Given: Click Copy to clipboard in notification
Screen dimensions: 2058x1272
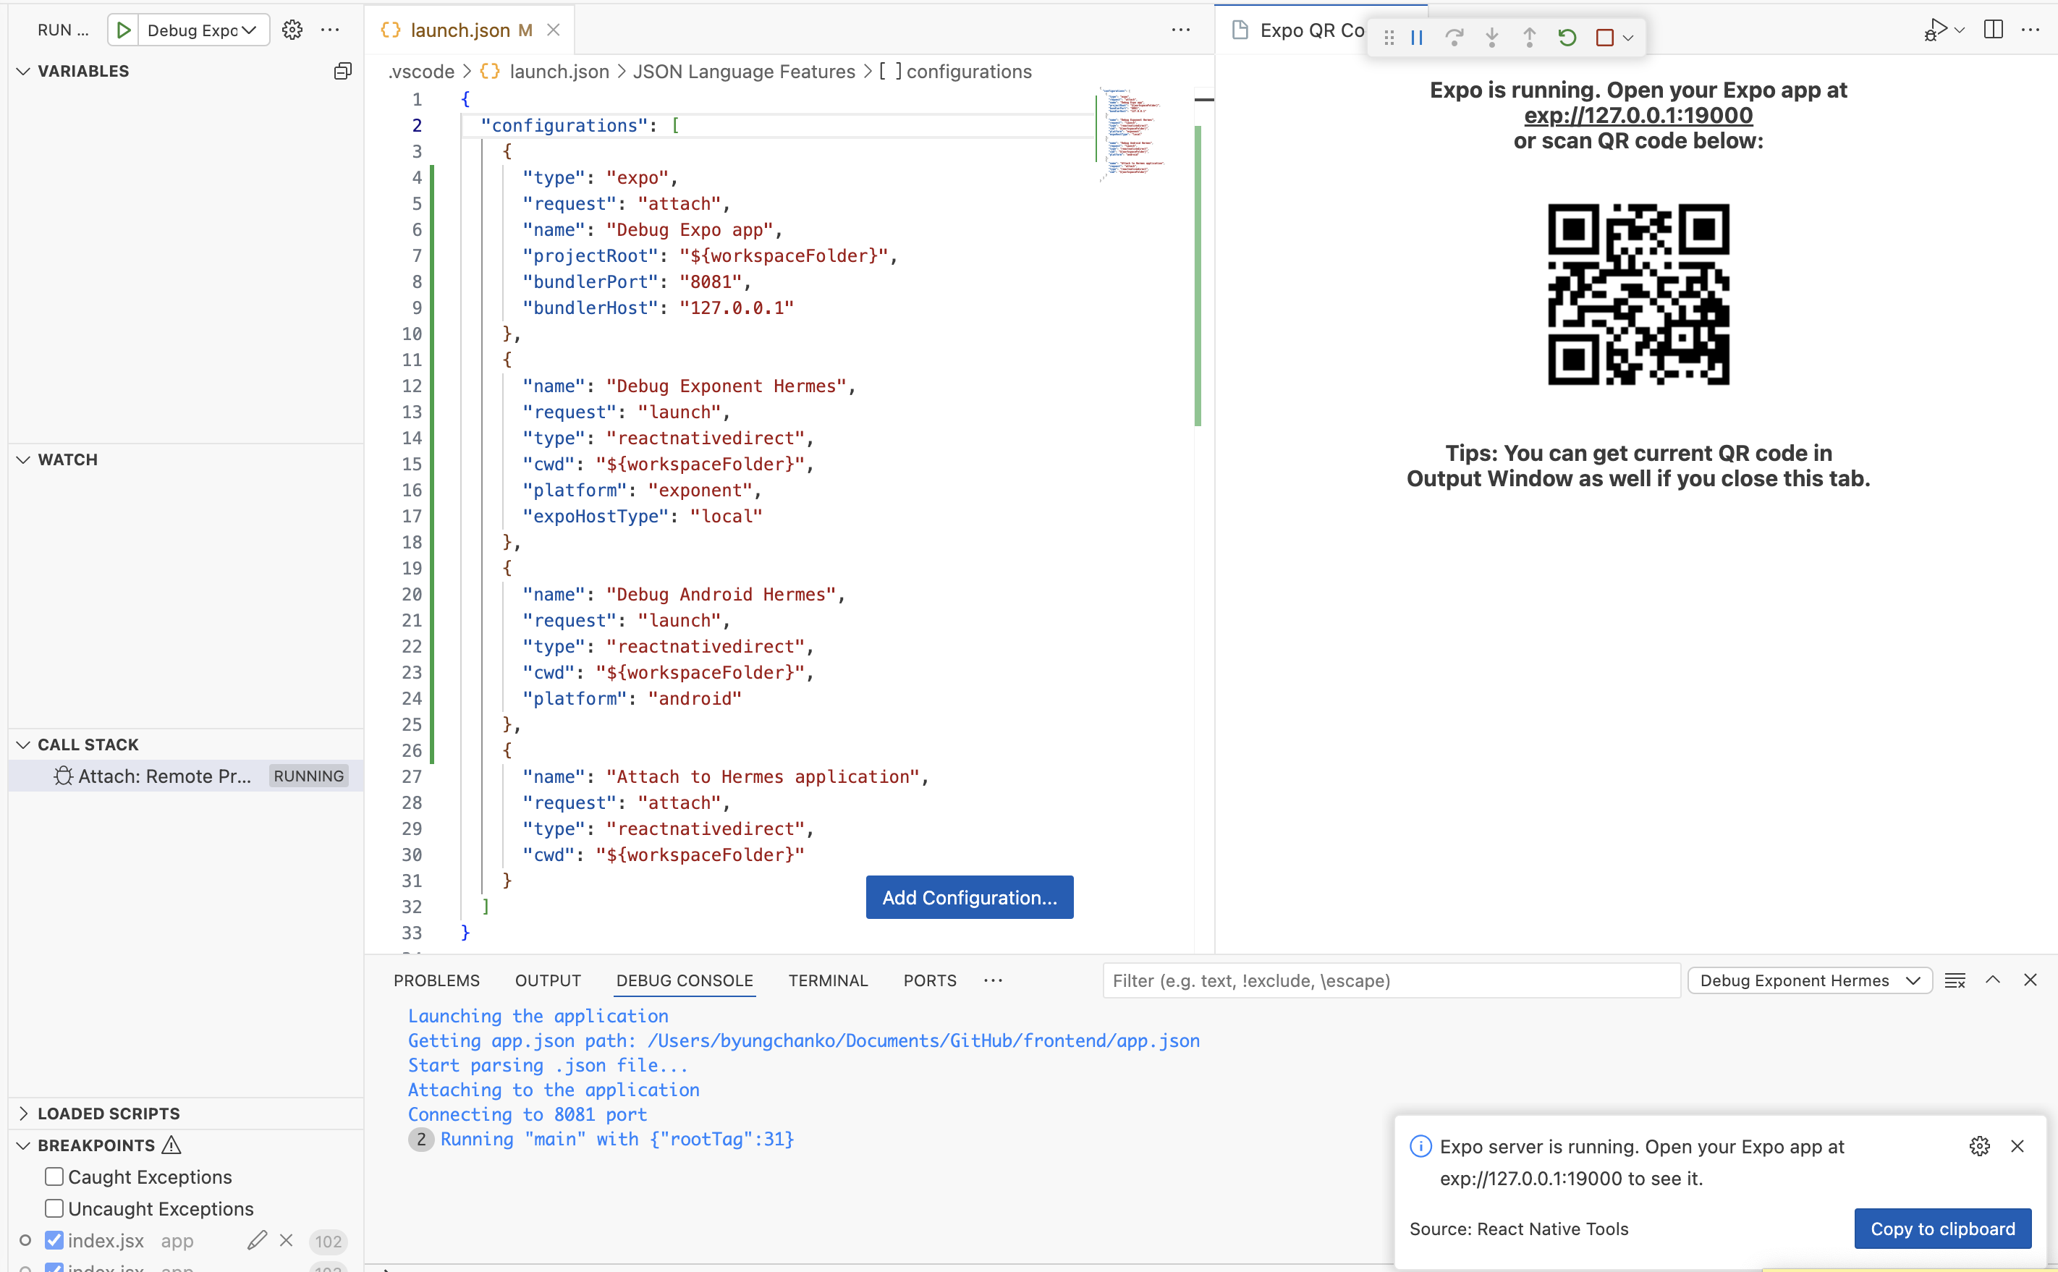Looking at the screenshot, I should click(x=1942, y=1229).
